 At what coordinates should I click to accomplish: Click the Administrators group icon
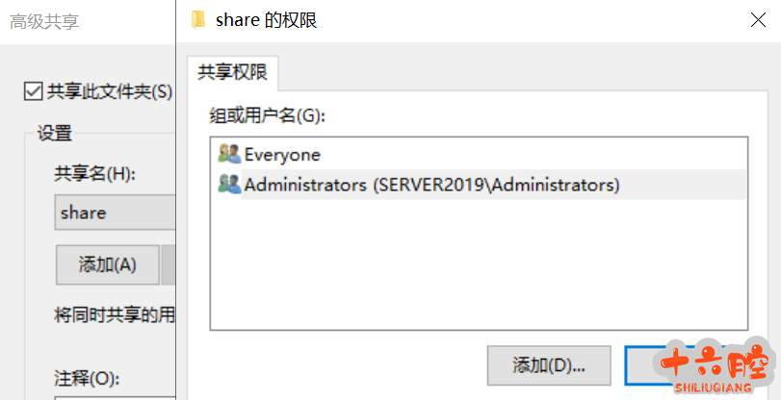(229, 184)
